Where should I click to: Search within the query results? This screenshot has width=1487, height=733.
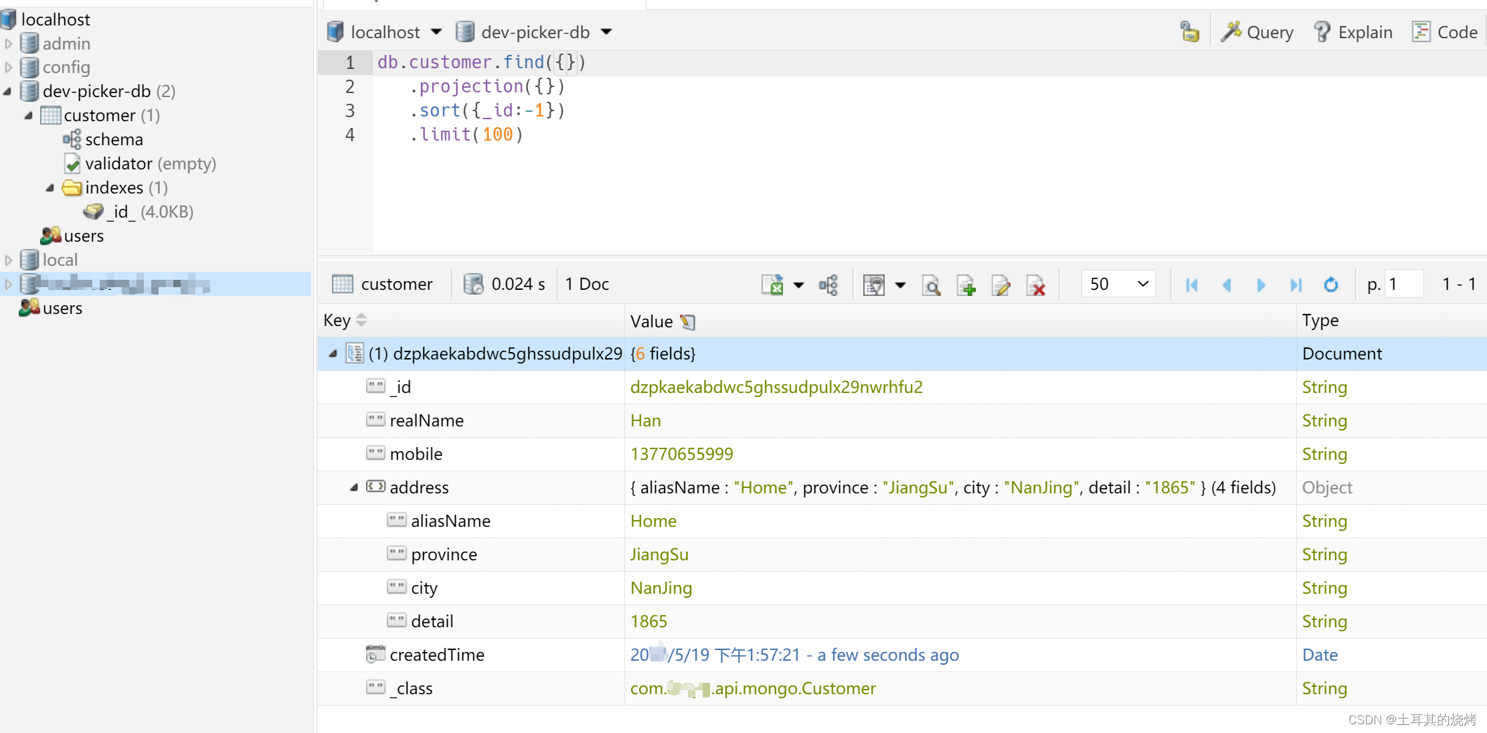(x=932, y=284)
